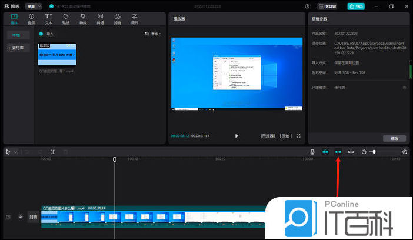This screenshot has height=240, width=413.
Task: Click the microphone record voiceover icon
Action: click(x=312, y=152)
